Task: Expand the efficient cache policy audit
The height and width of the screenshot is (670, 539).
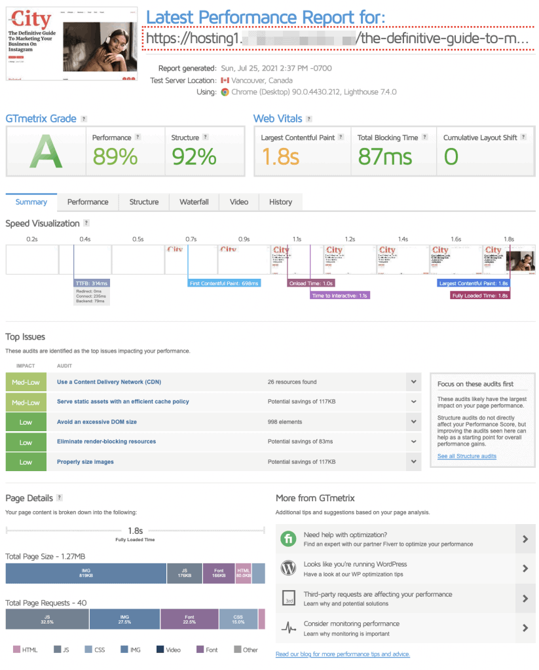Action: (x=413, y=402)
